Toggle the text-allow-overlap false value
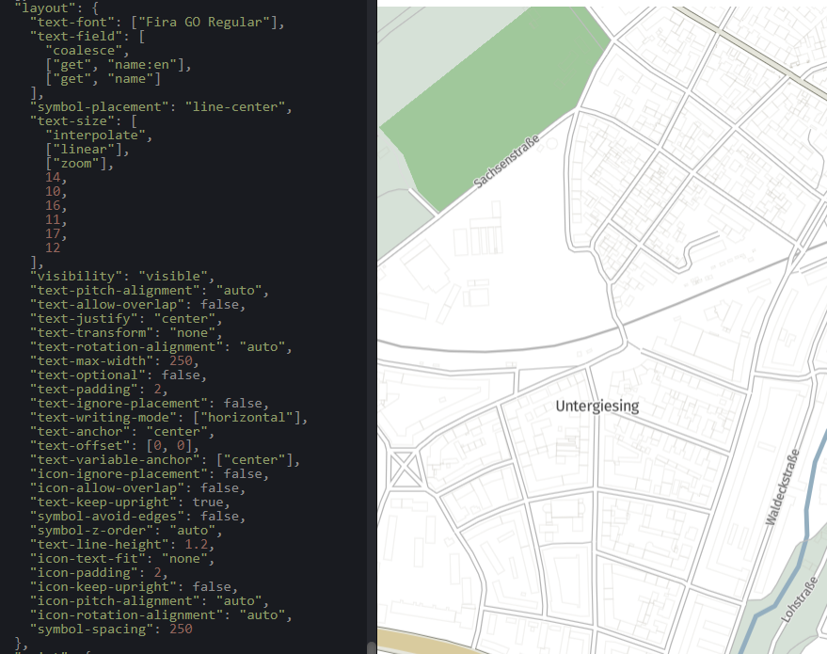The width and height of the screenshot is (827, 654). (222, 304)
